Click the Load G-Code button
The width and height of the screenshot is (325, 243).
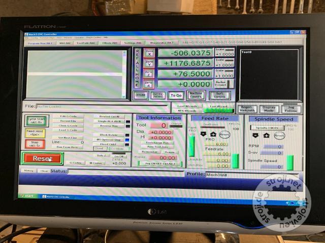(68, 130)
